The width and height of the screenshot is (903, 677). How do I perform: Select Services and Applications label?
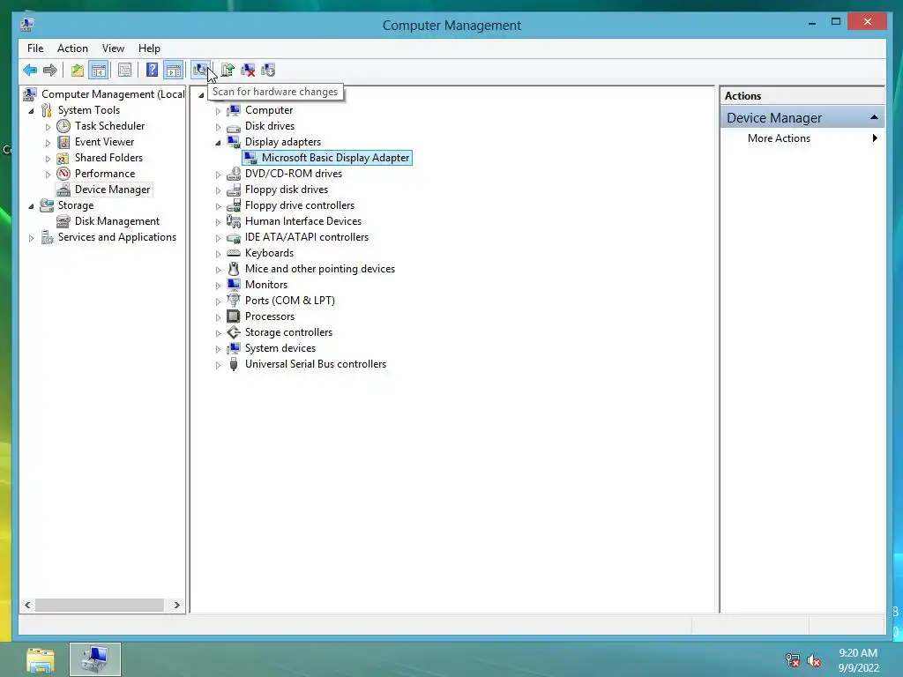tap(117, 237)
